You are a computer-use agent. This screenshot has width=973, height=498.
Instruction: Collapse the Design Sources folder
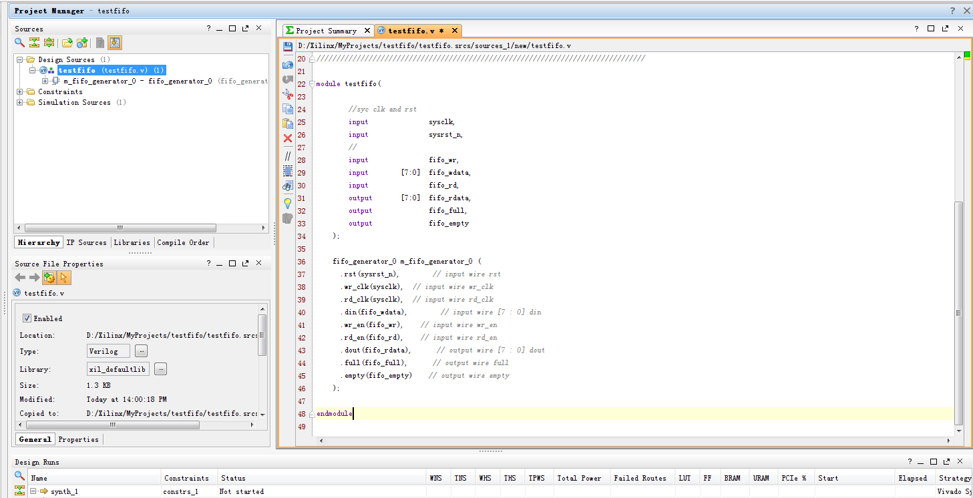21,59
